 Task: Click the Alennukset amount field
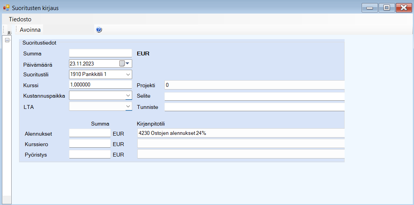pyautogui.click(x=90, y=133)
